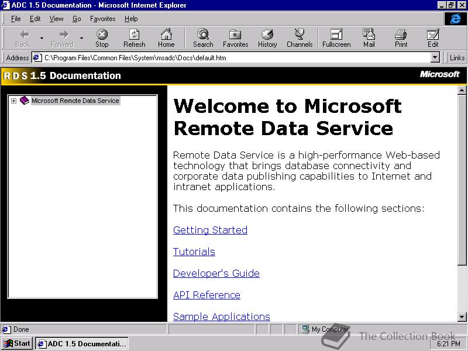Click the scroll up arrow of page
The image size is (468, 351).
[462, 90]
